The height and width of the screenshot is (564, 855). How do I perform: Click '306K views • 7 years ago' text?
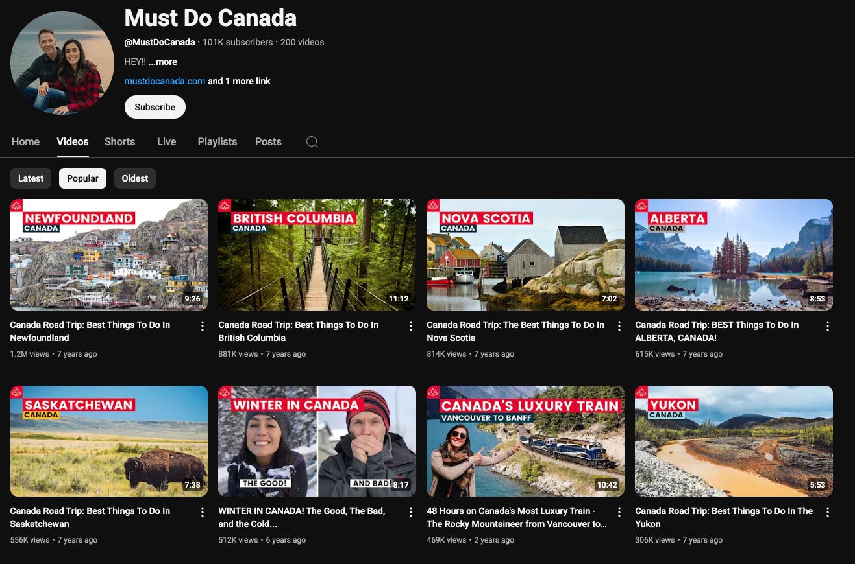coord(679,540)
